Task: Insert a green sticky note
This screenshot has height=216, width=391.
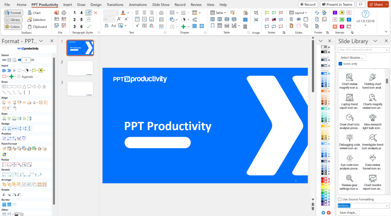Action: [x=274, y=13]
